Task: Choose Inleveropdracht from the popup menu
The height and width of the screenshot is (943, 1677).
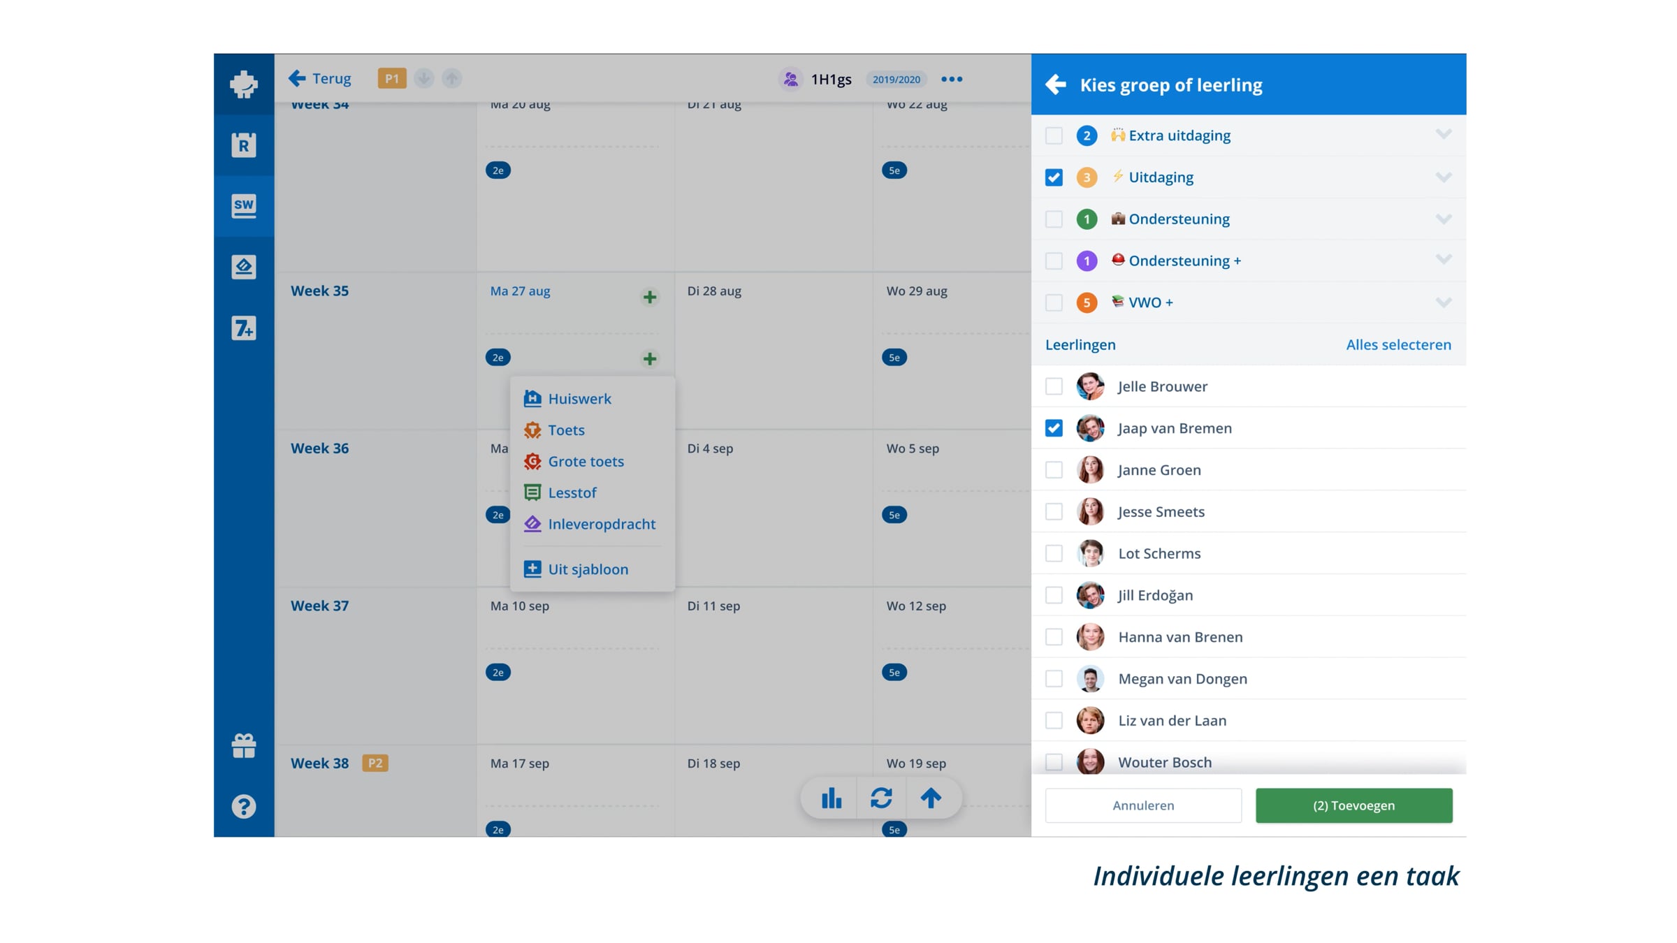Action: [x=602, y=524]
